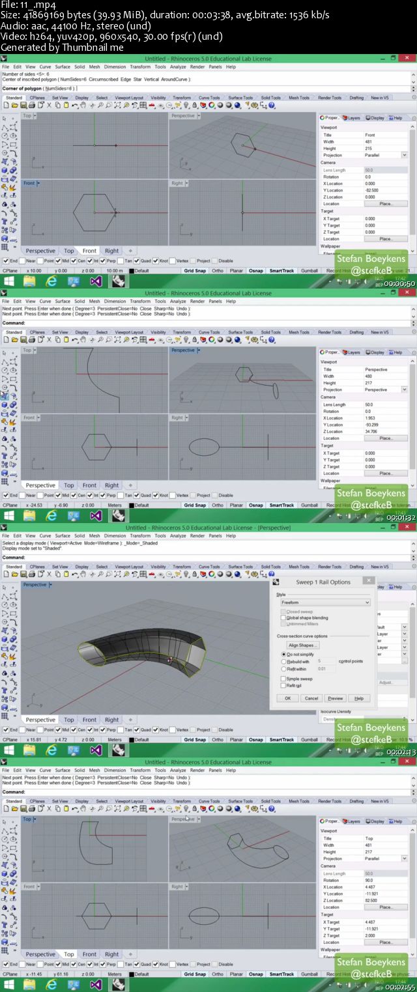Viewport: 417px width, 992px height.
Task: Open the Style Freeform dropdown in Sweep options
Action: click(x=325, y=602)
